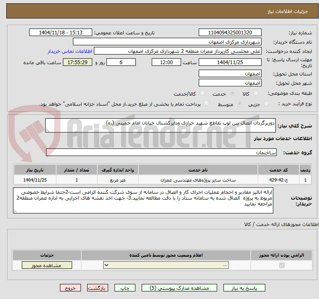Click the service group field ساختمان
The width and height of the screenshot is (319, 299).
tap(161, 153)
